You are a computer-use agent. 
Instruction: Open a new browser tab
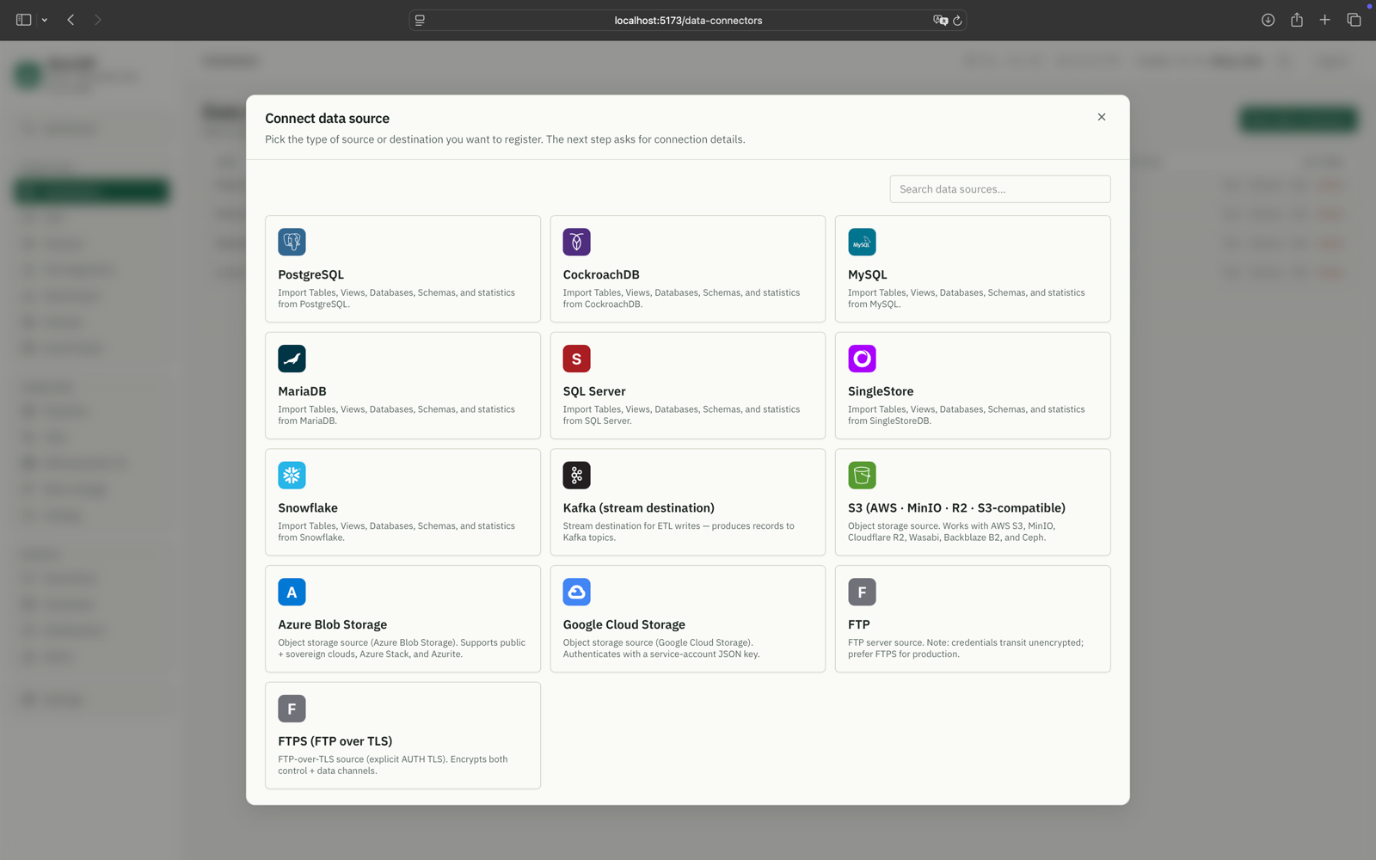click(x=1325, y=20)
